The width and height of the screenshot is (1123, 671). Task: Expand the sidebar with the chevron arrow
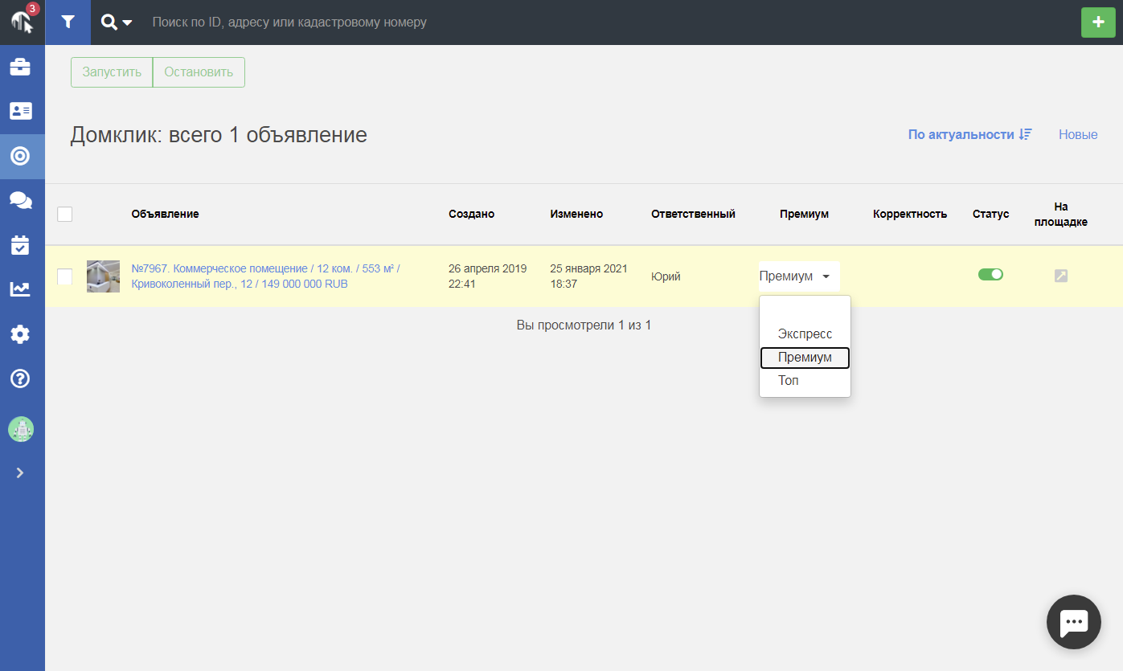[x=20, y=473]
